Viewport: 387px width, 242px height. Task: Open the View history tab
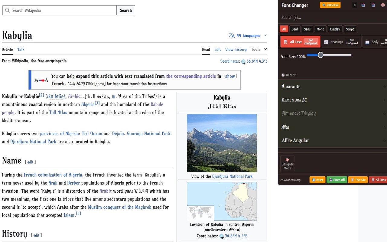(x=236, y=49)
